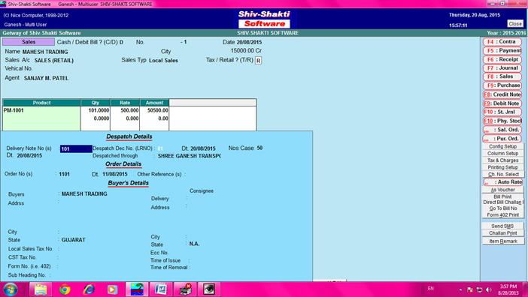Select the F7 : Journal button

click(502, 67)
